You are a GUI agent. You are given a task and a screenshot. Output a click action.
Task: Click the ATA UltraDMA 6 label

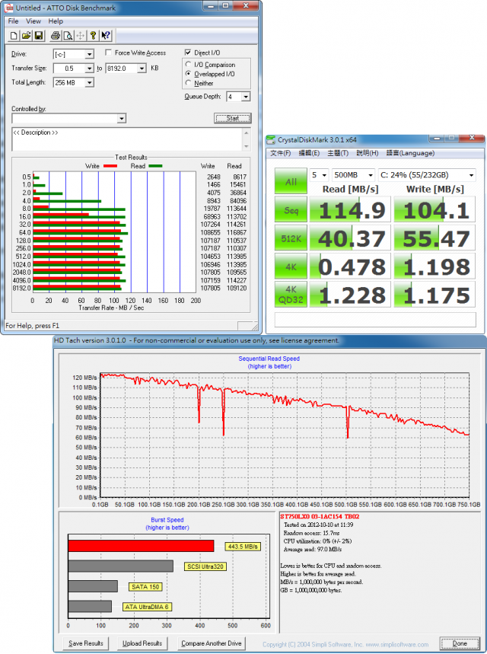click(147, 607)
